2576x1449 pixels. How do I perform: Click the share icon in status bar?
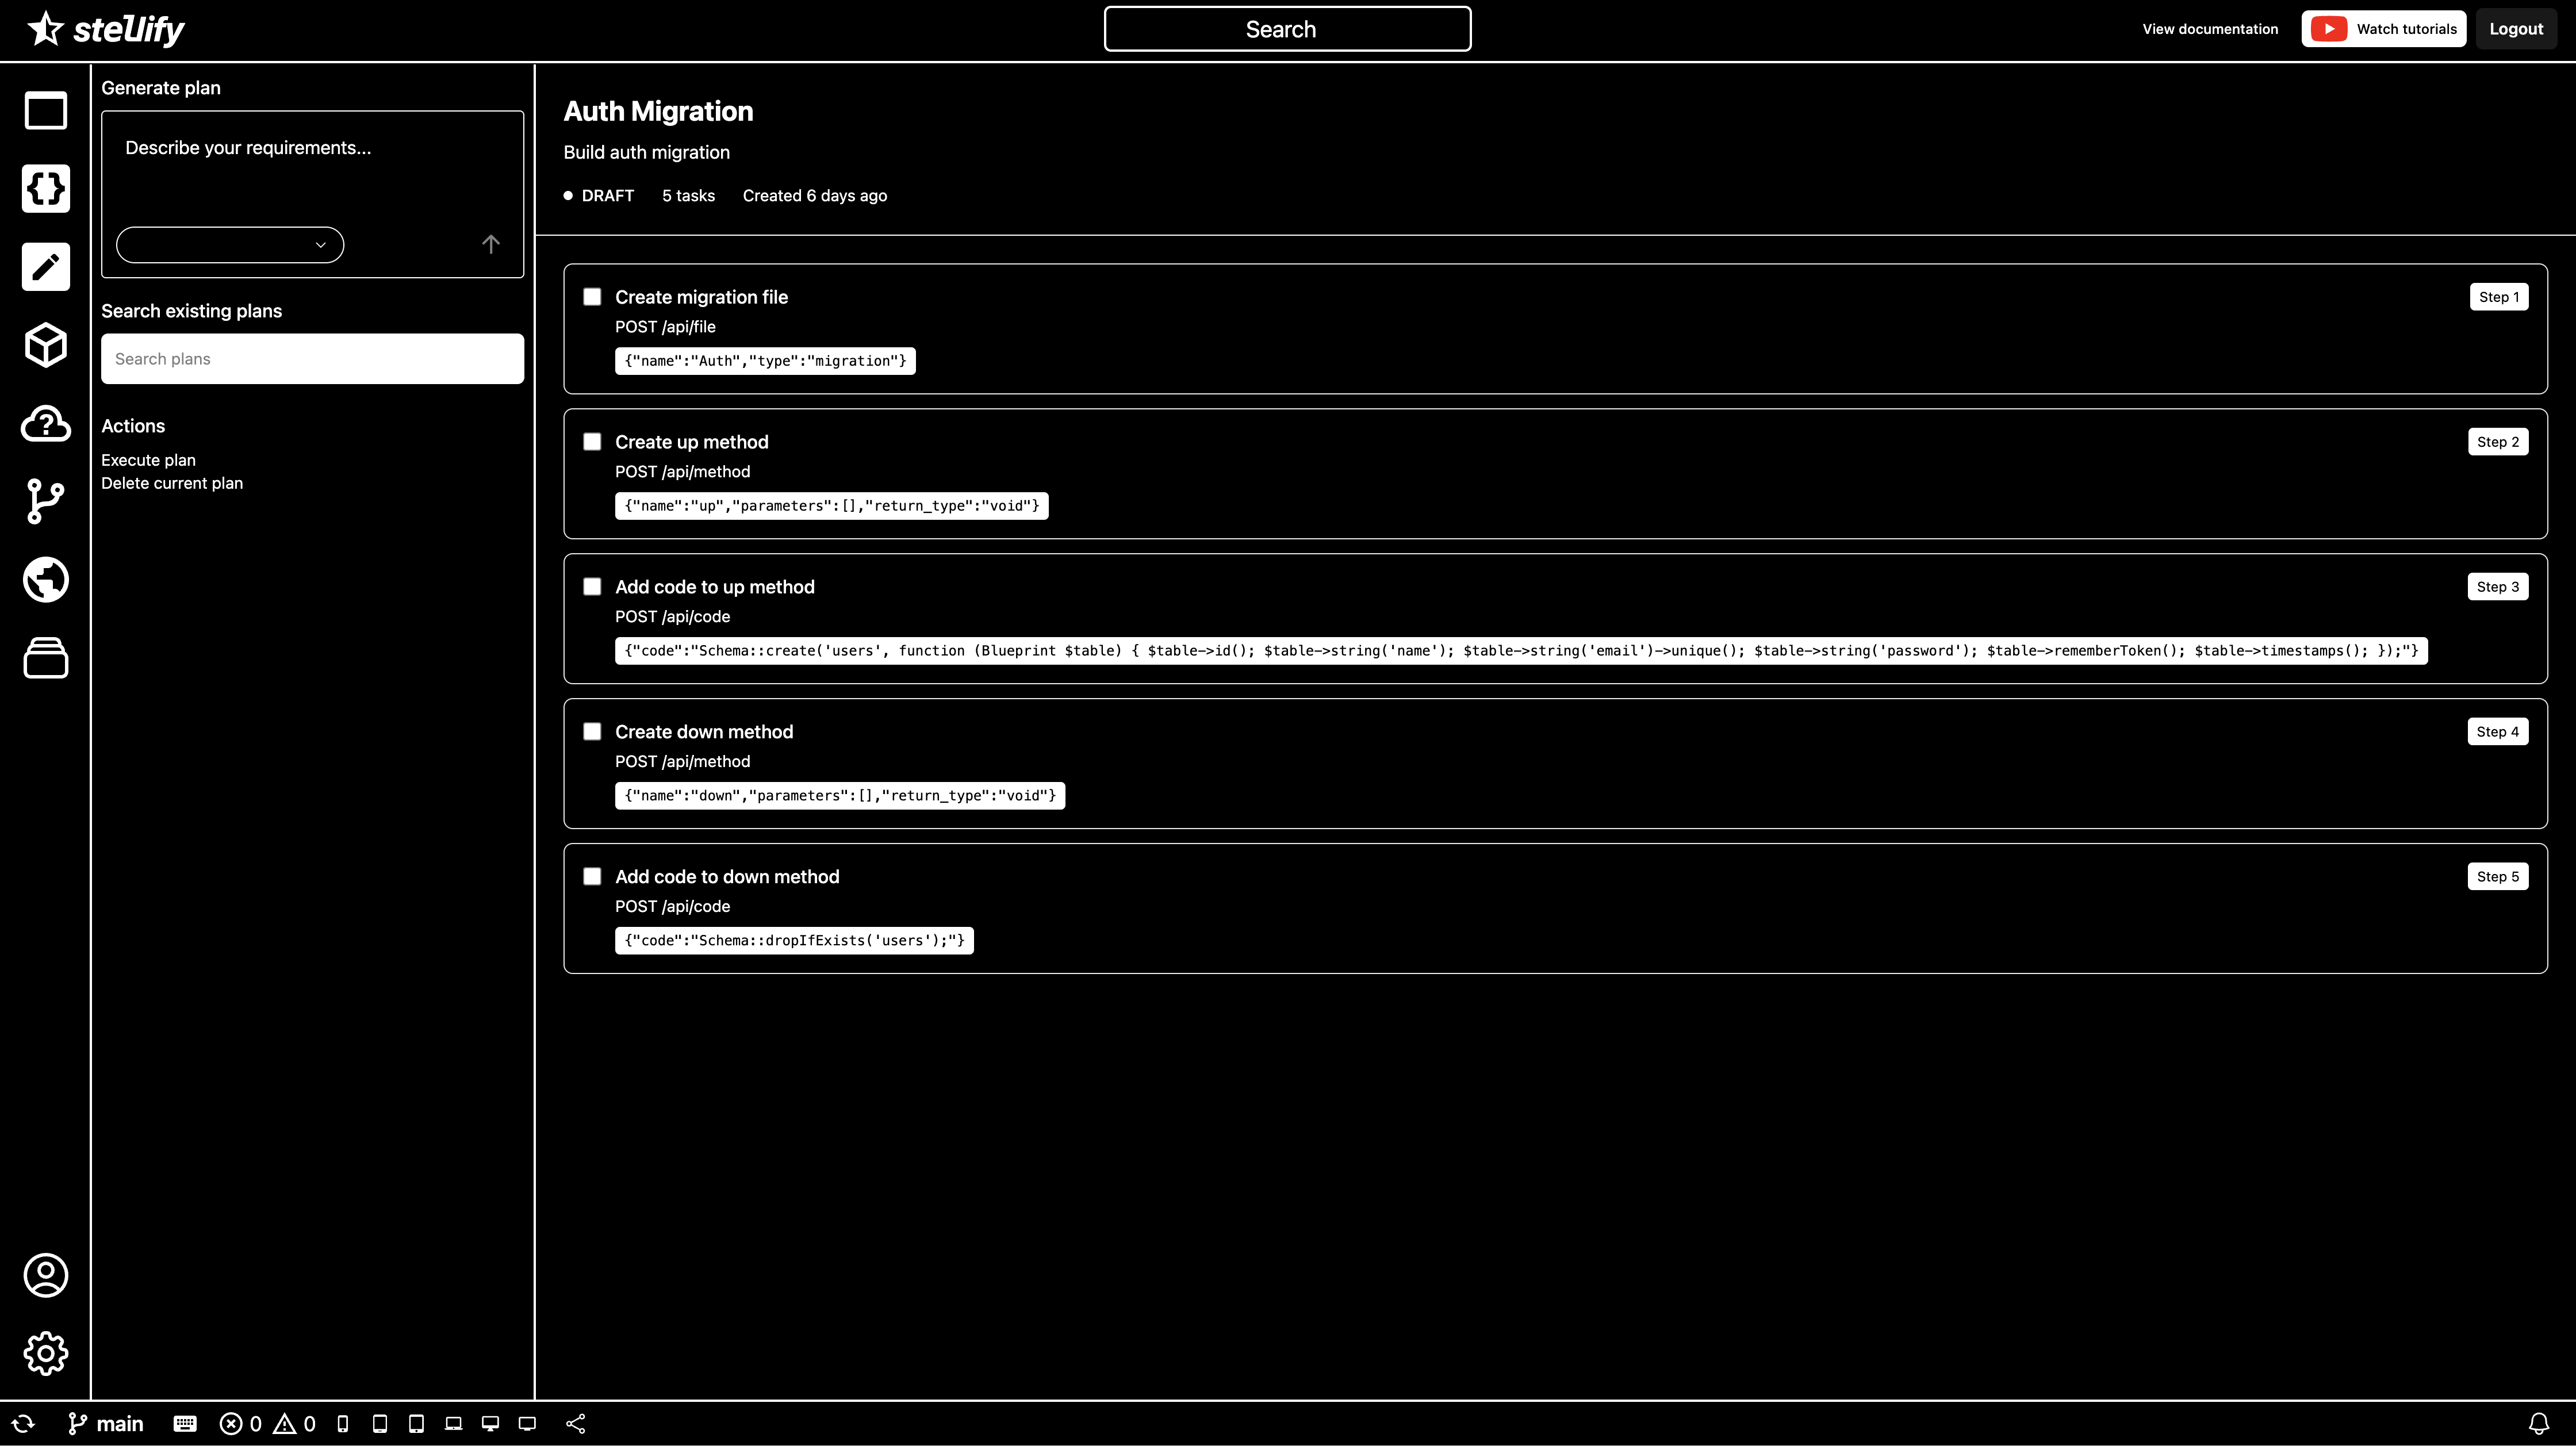pyautogui.click(x=576, y=1423)
